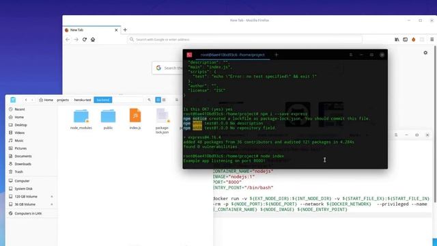Click terminal line 'found 0 vulnerabilities'
This screenshot has width=437, height=246.
(x=210, y=147)
